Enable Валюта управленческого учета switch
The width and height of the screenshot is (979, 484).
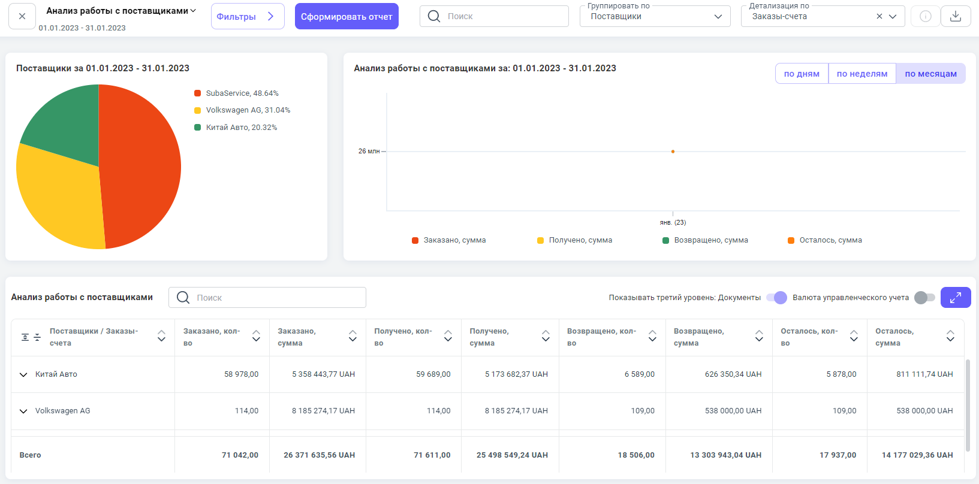point(924,298)
